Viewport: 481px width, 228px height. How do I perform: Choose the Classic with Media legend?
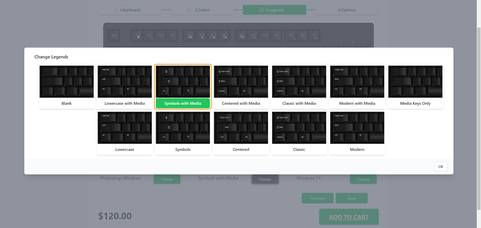(299, 87)
